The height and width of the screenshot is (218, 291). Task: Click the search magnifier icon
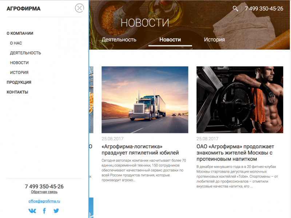point(235,9)
